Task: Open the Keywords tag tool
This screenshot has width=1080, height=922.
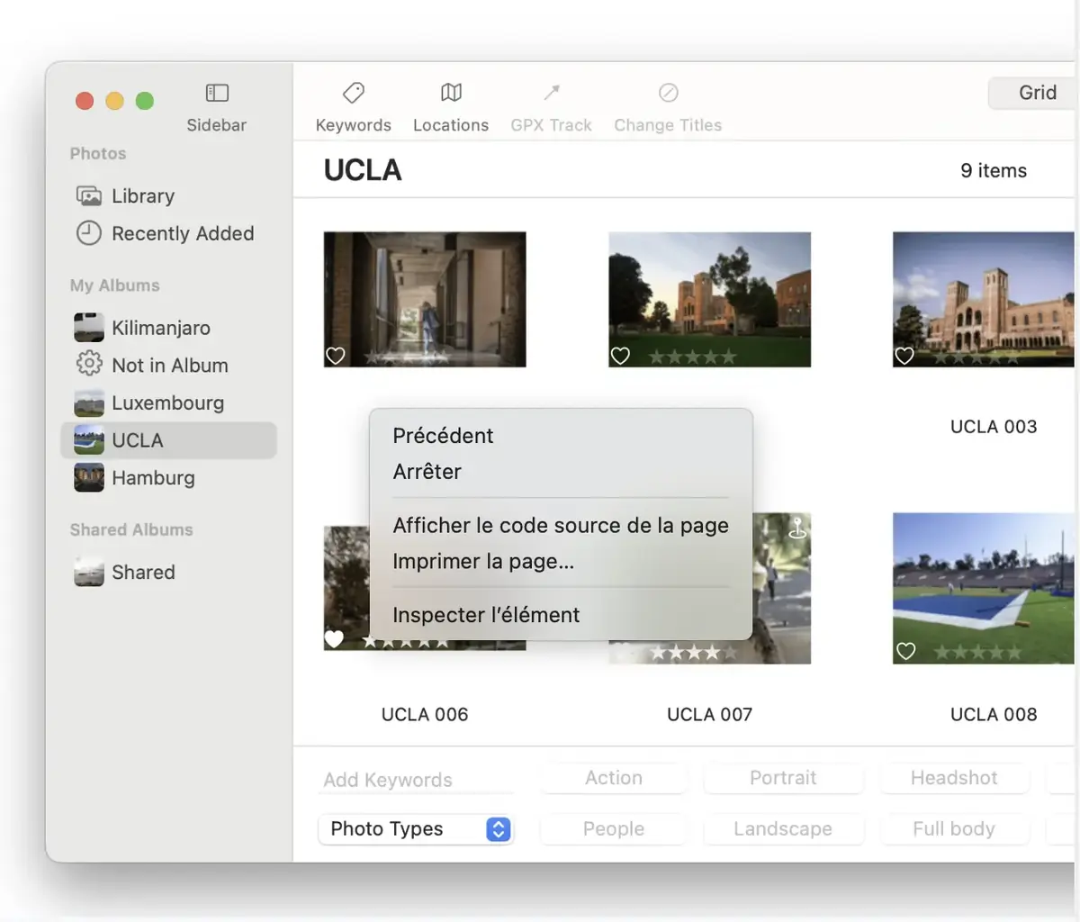Action: [353, 93]
